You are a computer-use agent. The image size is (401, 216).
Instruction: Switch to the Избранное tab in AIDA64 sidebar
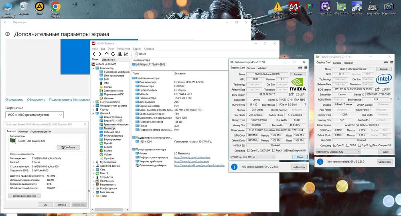tap(108, 60)
